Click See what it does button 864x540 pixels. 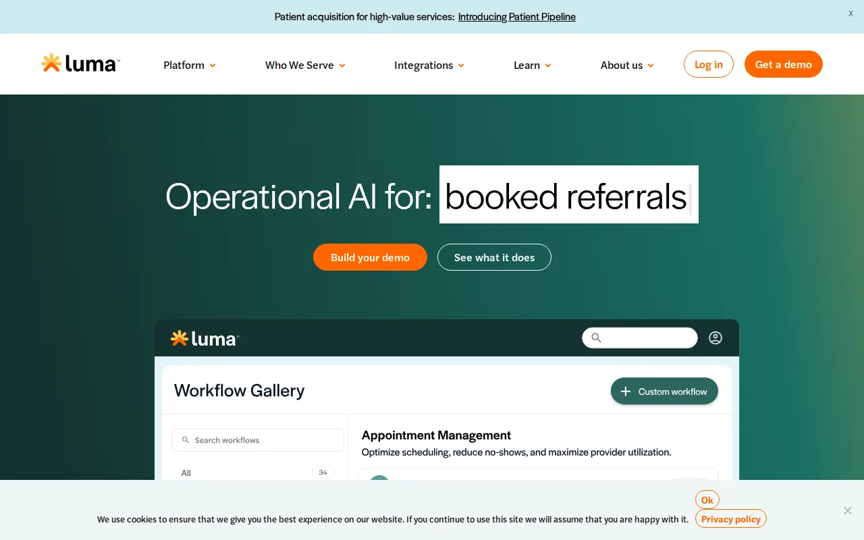click(494, 257)
